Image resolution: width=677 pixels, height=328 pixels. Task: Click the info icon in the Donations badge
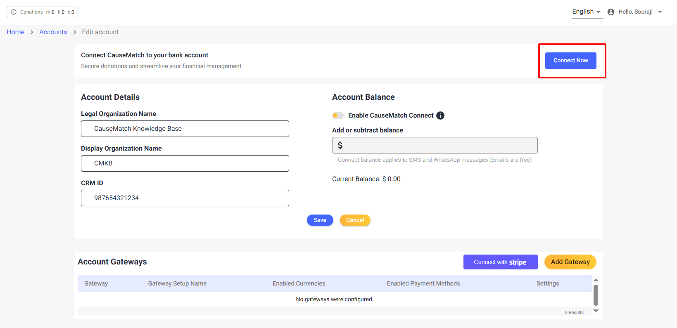14,12
